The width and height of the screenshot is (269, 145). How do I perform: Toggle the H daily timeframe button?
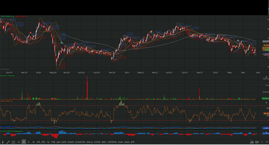pyautogui.click(x=24, y=142)
